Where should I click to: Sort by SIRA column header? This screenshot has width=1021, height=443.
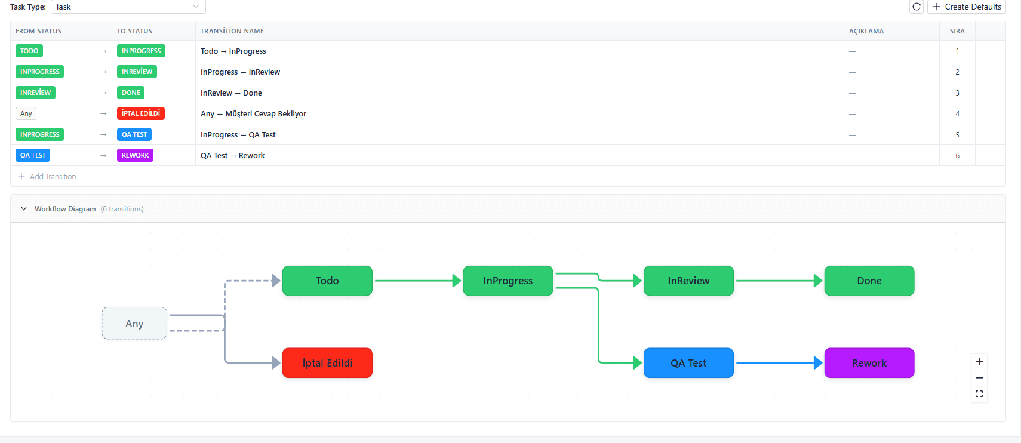click(957, 31)
